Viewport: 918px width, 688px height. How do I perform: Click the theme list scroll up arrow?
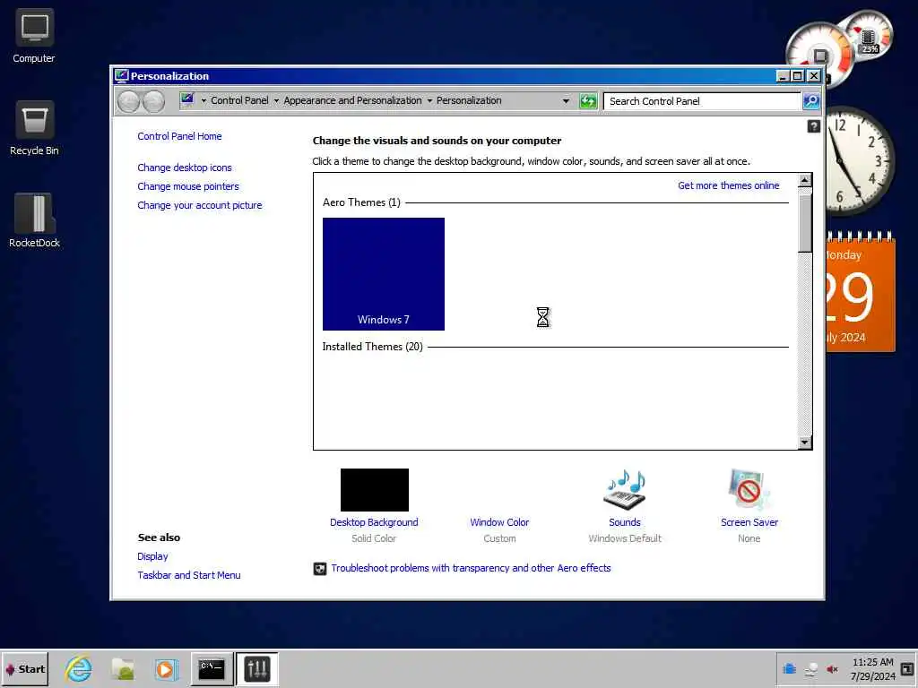pos(805,180)
